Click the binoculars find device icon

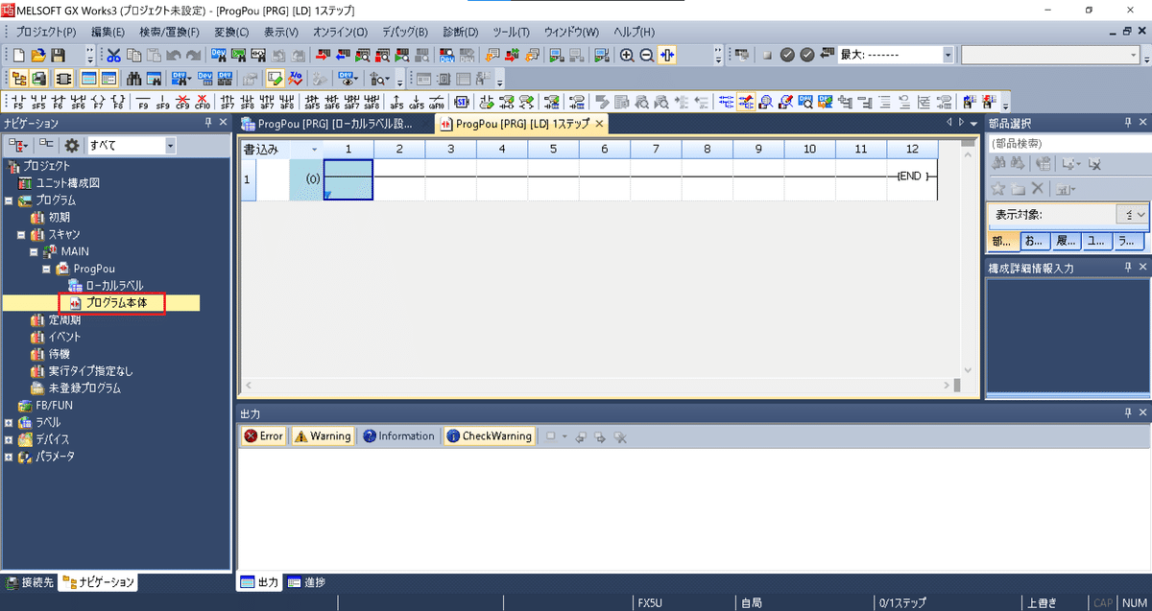pyautogui.click(x=132, y=78)
